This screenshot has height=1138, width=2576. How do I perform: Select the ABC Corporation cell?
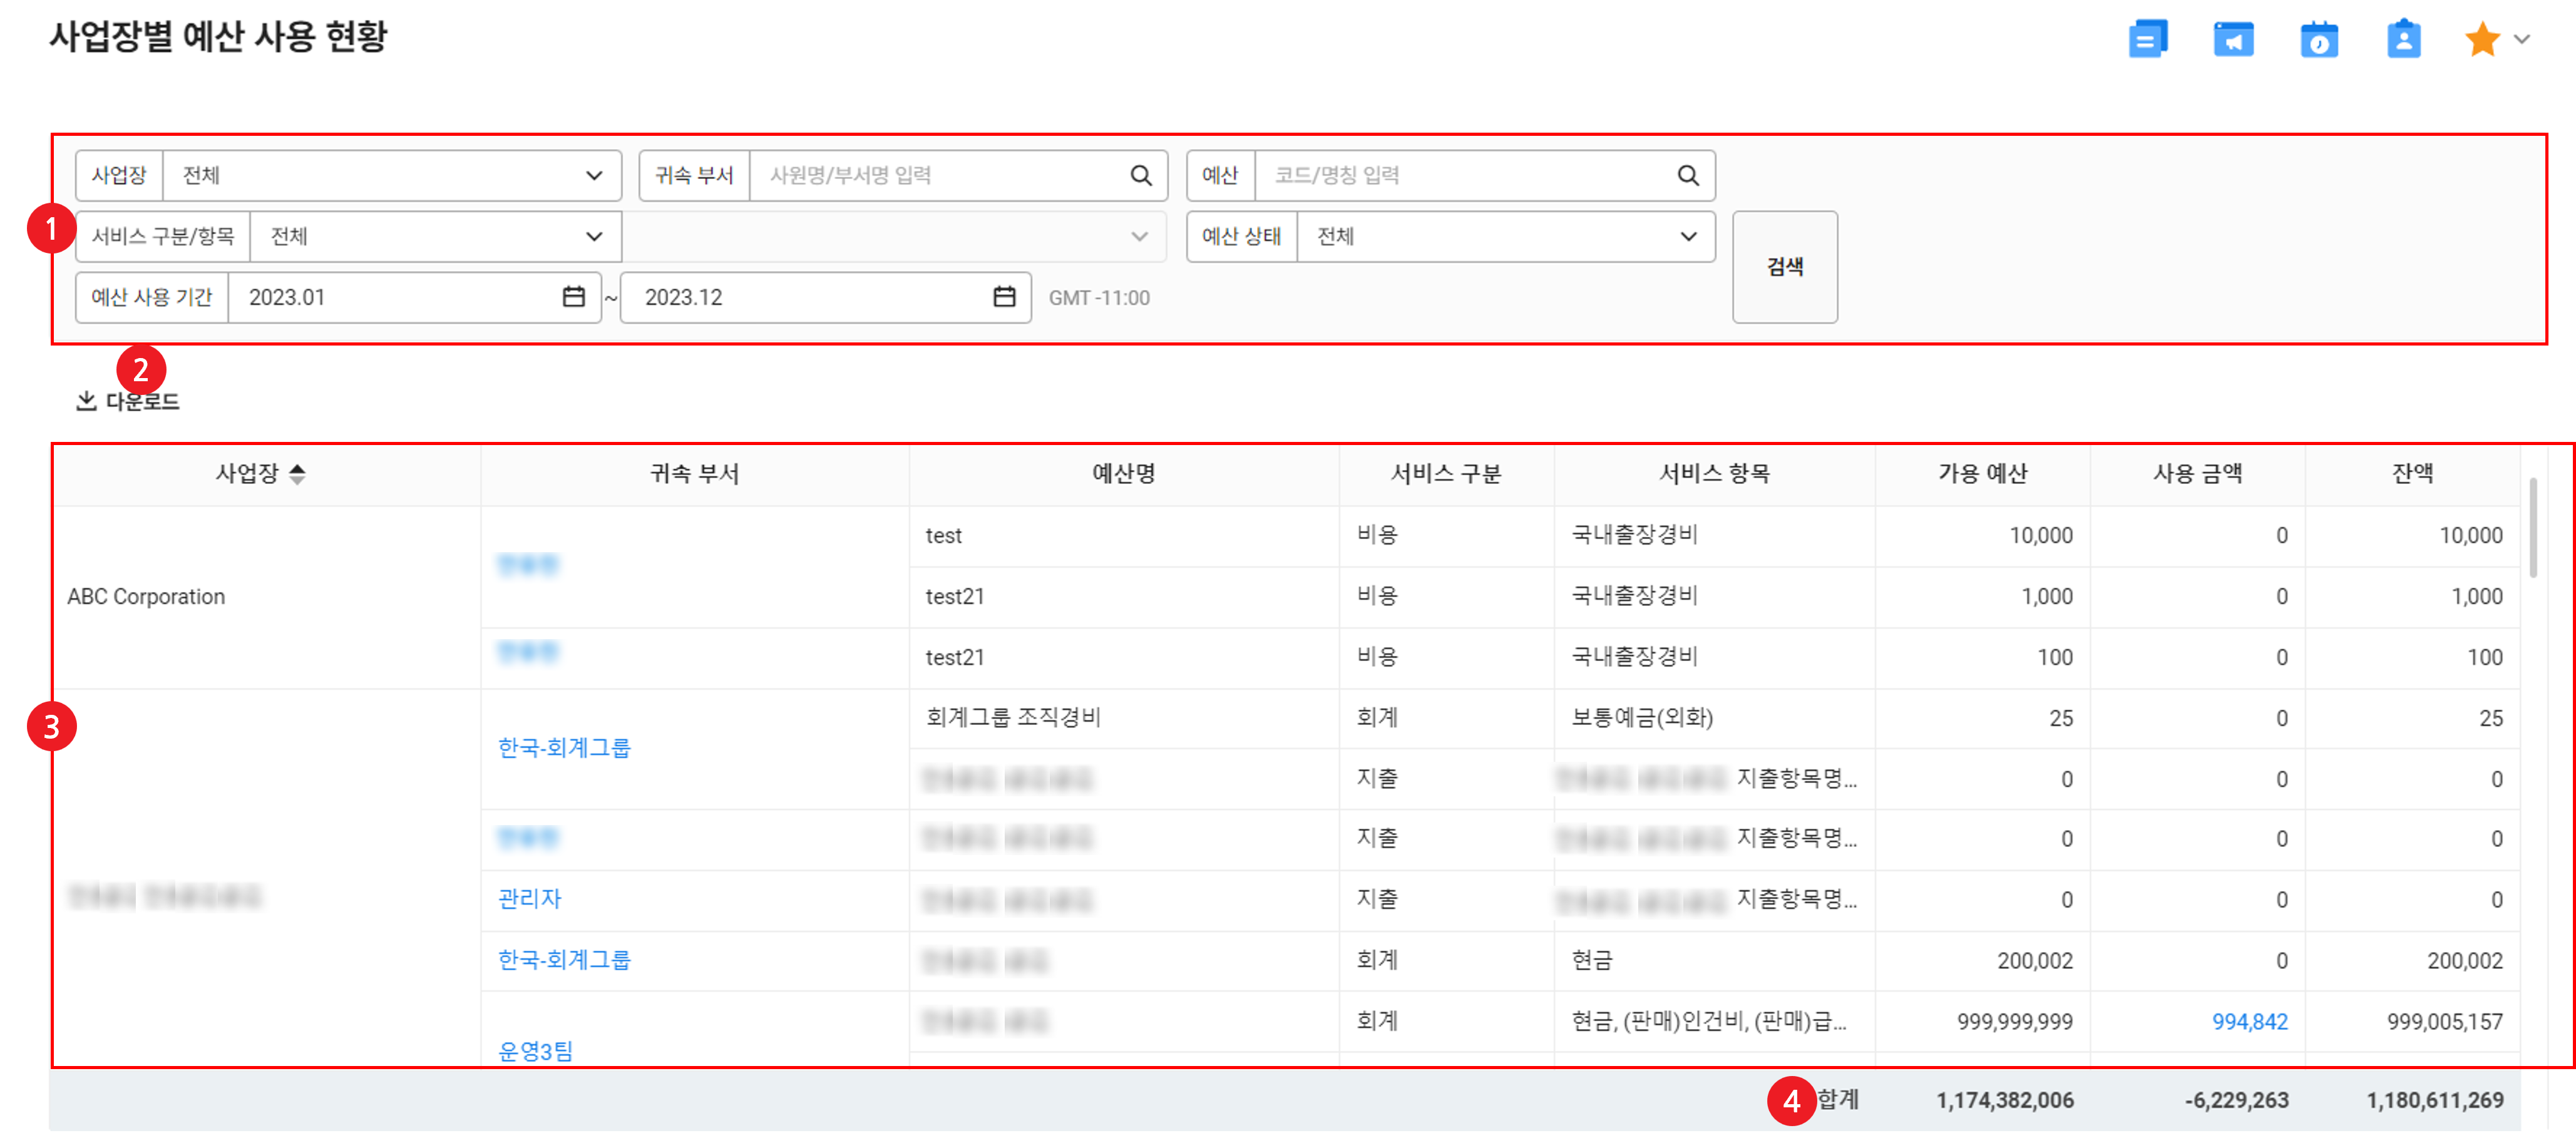coord(266,597)
